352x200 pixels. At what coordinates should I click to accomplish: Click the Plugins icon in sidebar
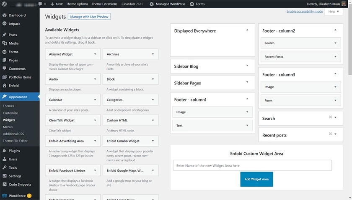point(5,151)
